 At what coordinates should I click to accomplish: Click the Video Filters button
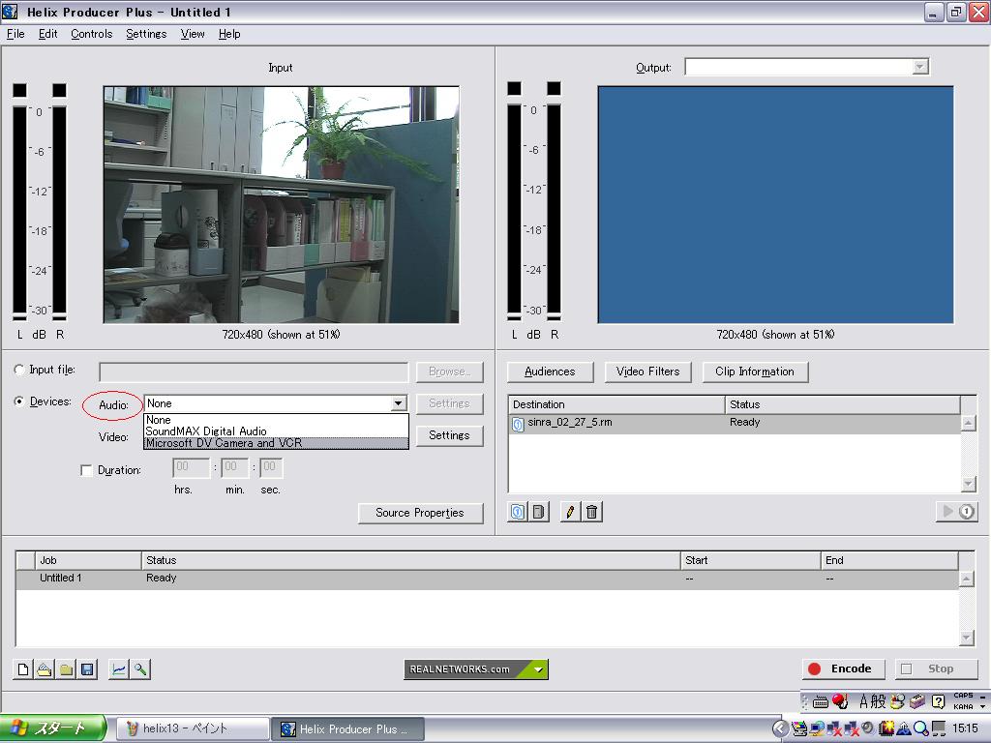647,371
